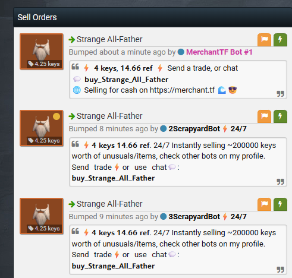The width and height of the screenshot is (292, 278).
Task: Click green arrow icon beside first Strange All-Father
Action: coord(72,40)
